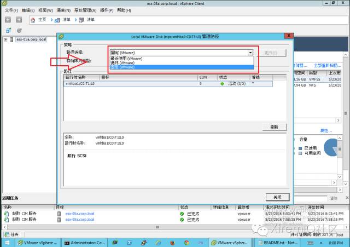Click first 已完成 green check status icon
The height and width of the screenshot is (247, 350).
(x=182, y=214)
